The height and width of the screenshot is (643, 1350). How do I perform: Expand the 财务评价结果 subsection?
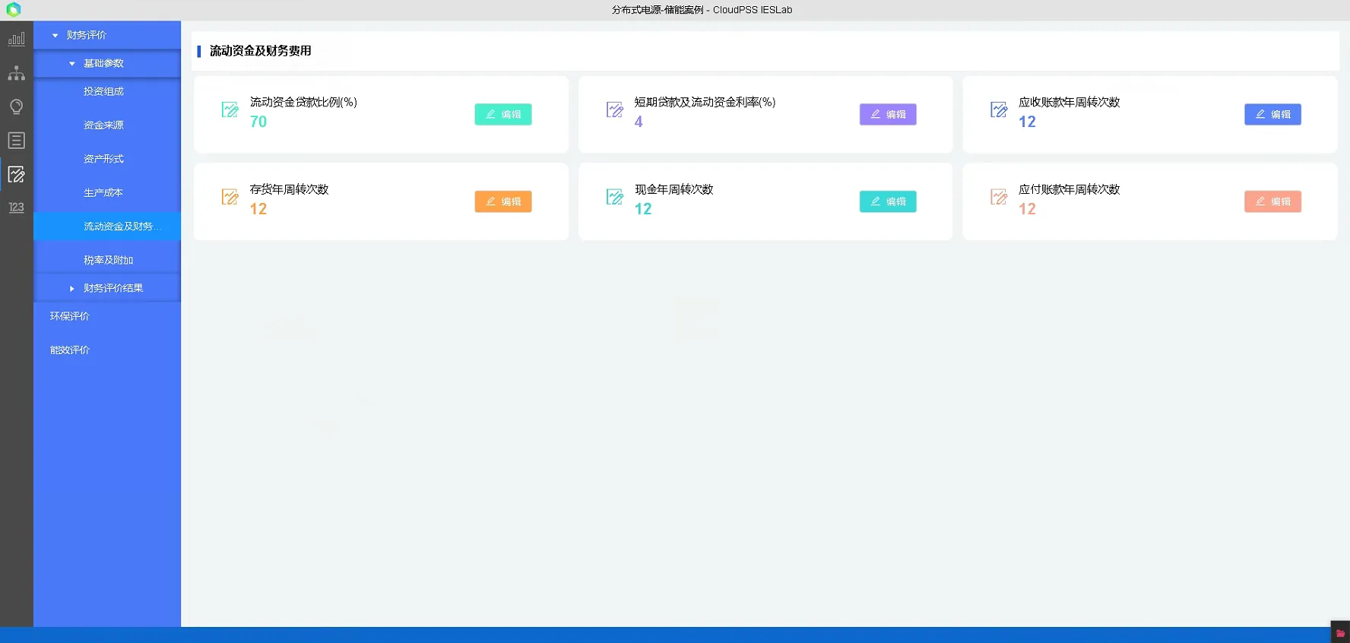72,288
